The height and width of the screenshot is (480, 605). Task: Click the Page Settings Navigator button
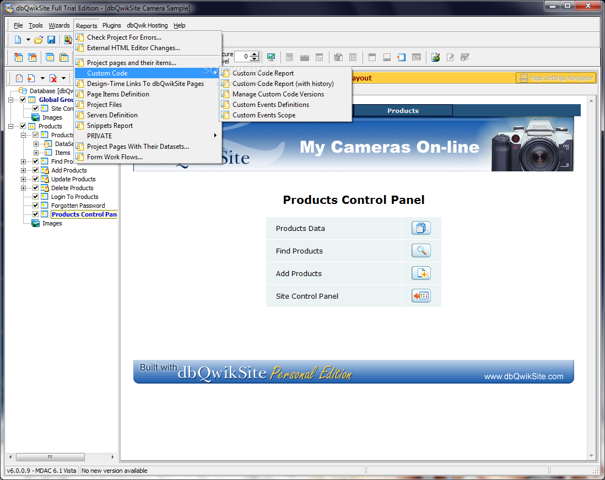coord(556,78)
